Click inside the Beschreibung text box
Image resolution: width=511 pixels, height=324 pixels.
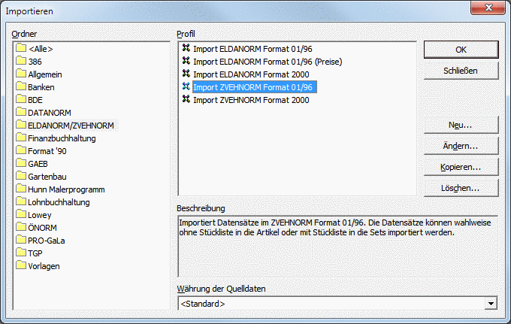click(x=338, y=246)
